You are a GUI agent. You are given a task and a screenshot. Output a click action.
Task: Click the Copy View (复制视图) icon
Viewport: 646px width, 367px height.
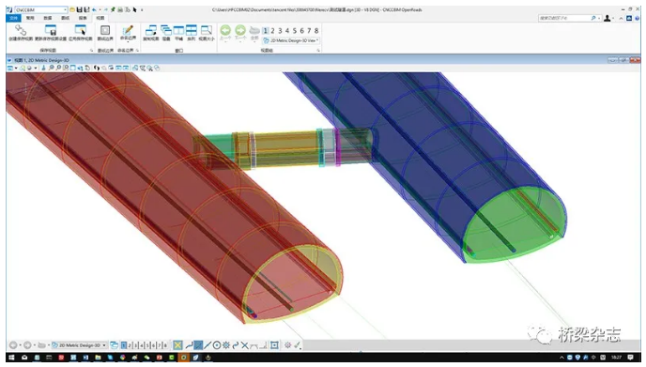(x=151, y=30)
